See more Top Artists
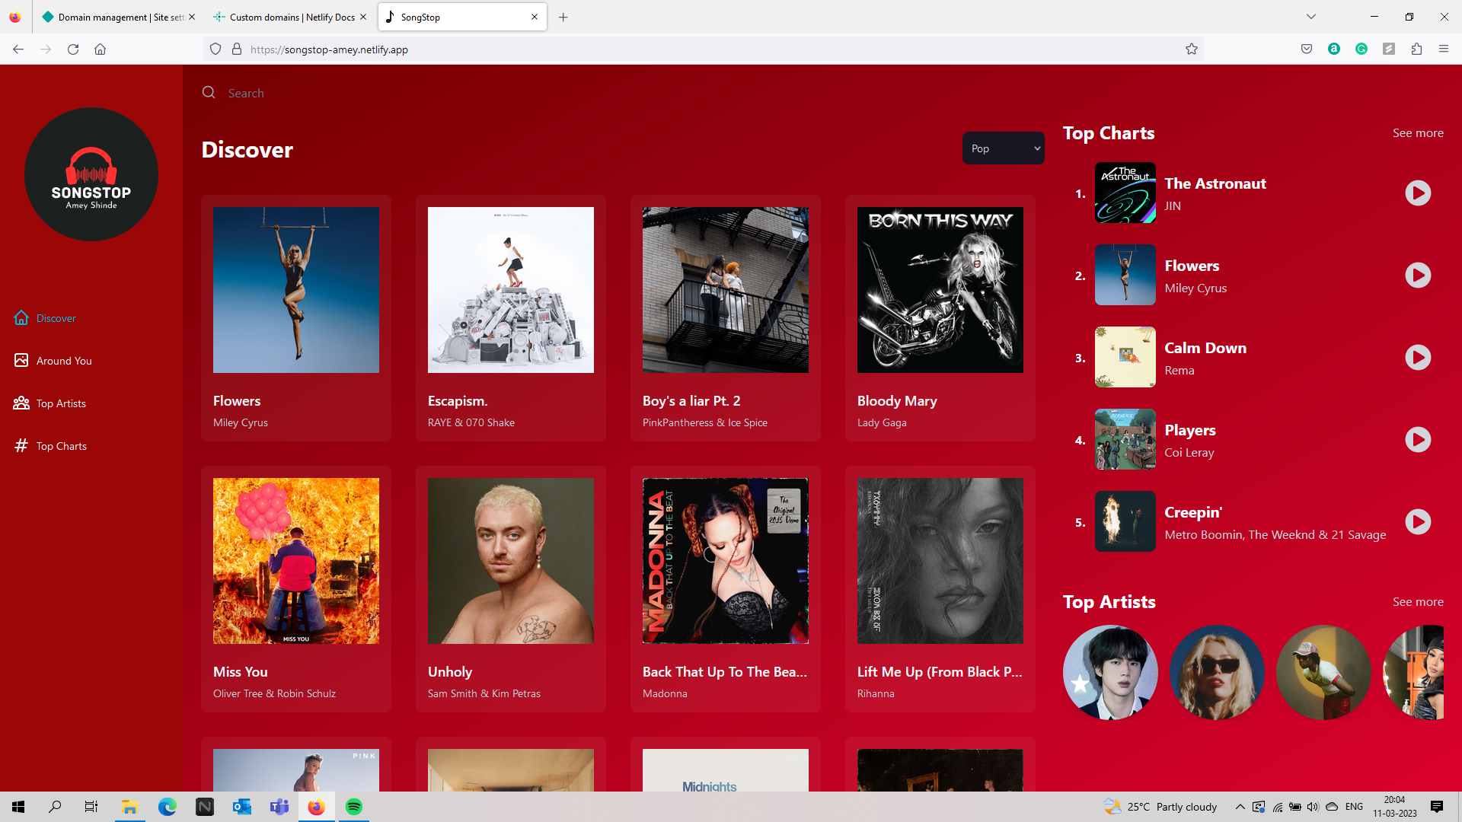The image size is (1462, 822). coord(1418,602)
